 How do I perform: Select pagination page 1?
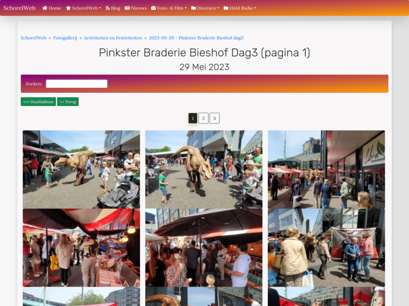click(x=193, y=118)
